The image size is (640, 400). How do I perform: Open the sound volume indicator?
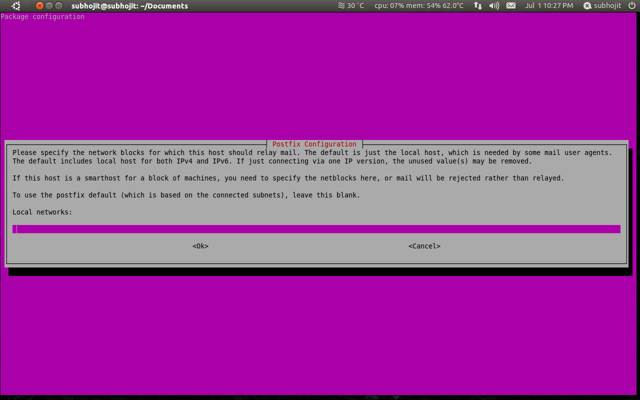coord(494,6)
